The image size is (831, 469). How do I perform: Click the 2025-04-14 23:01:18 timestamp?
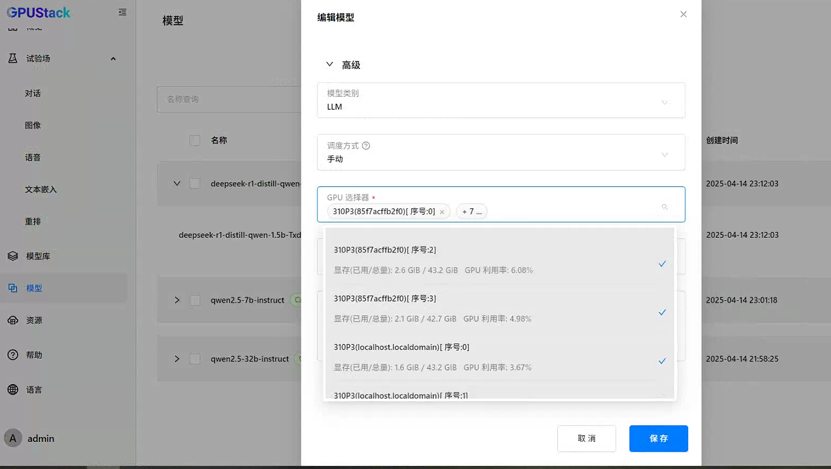742,300
